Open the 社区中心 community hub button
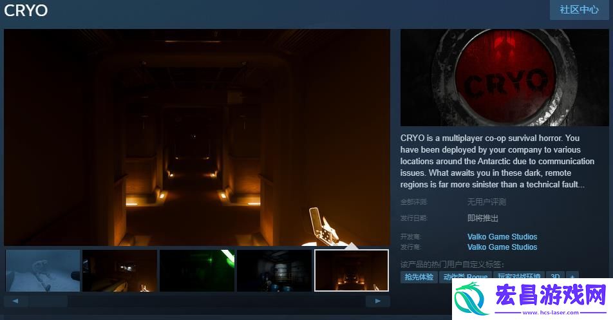The image size is (613, 320). pyautogui.click(x=579, y=10)
